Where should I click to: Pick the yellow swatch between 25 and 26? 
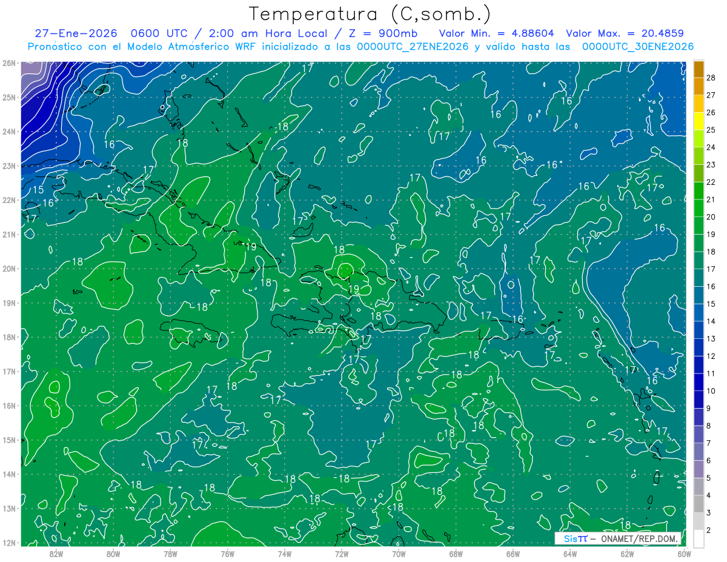699,121
